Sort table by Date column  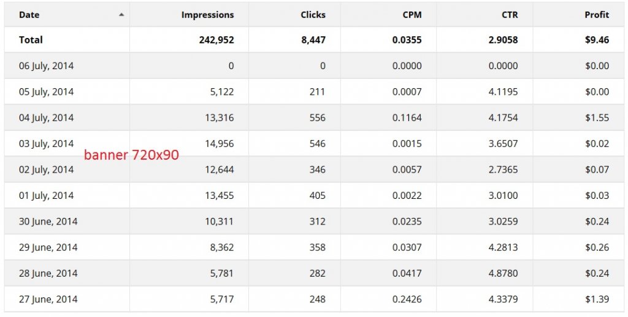coord(29,15)
